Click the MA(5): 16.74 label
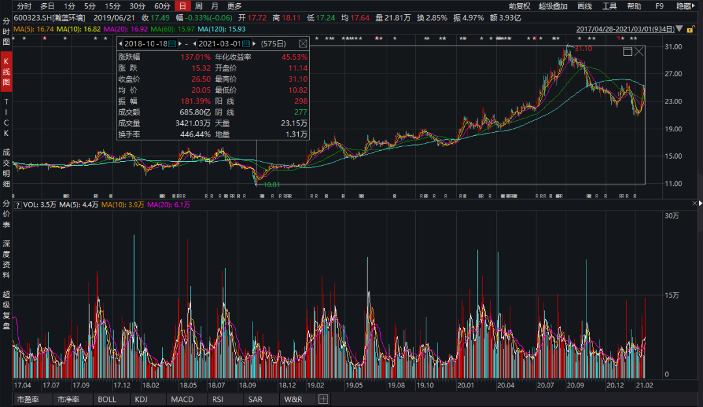The image size is (703, 407). coord(34,29)
